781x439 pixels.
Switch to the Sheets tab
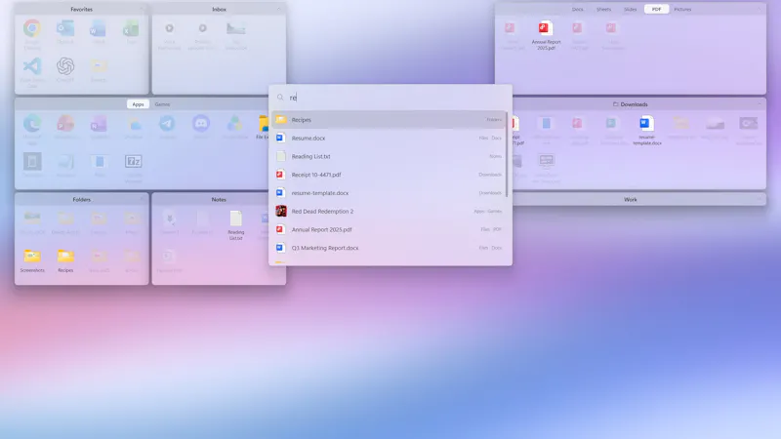(x=603, y=10)
